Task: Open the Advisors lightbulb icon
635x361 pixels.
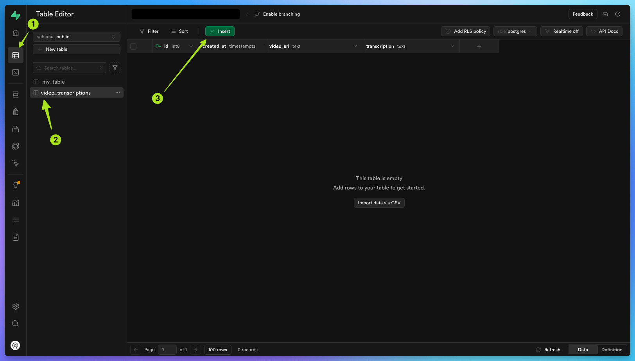Action: point(16,186)
